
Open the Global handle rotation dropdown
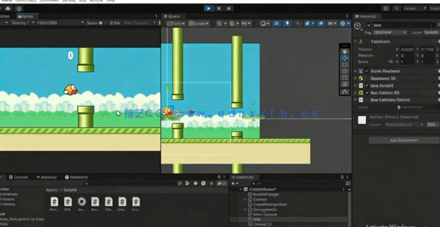[198, 23]
